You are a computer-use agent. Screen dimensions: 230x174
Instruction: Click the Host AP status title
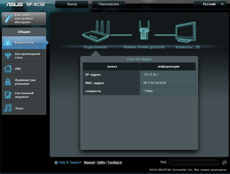(x=139, y=59)
